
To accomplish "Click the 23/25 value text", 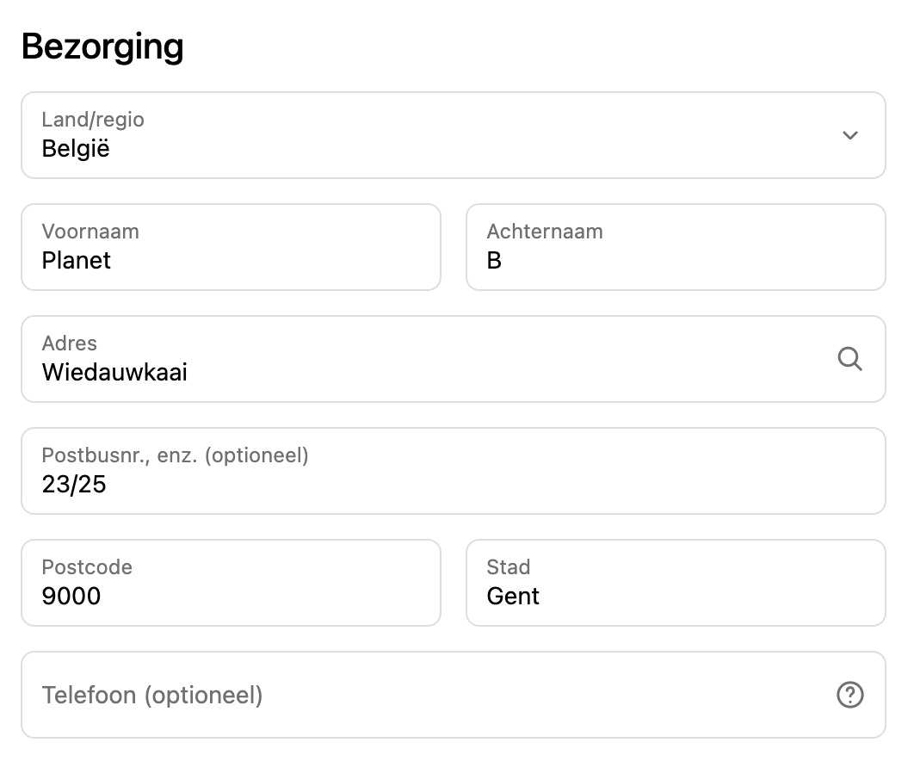I will 74,485.
